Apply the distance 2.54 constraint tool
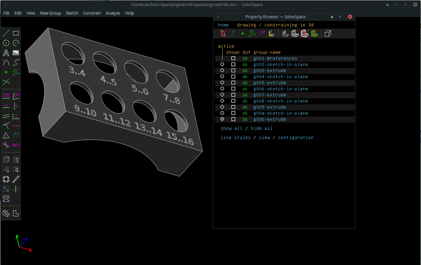421x265 pixels. tap(6, 96)
